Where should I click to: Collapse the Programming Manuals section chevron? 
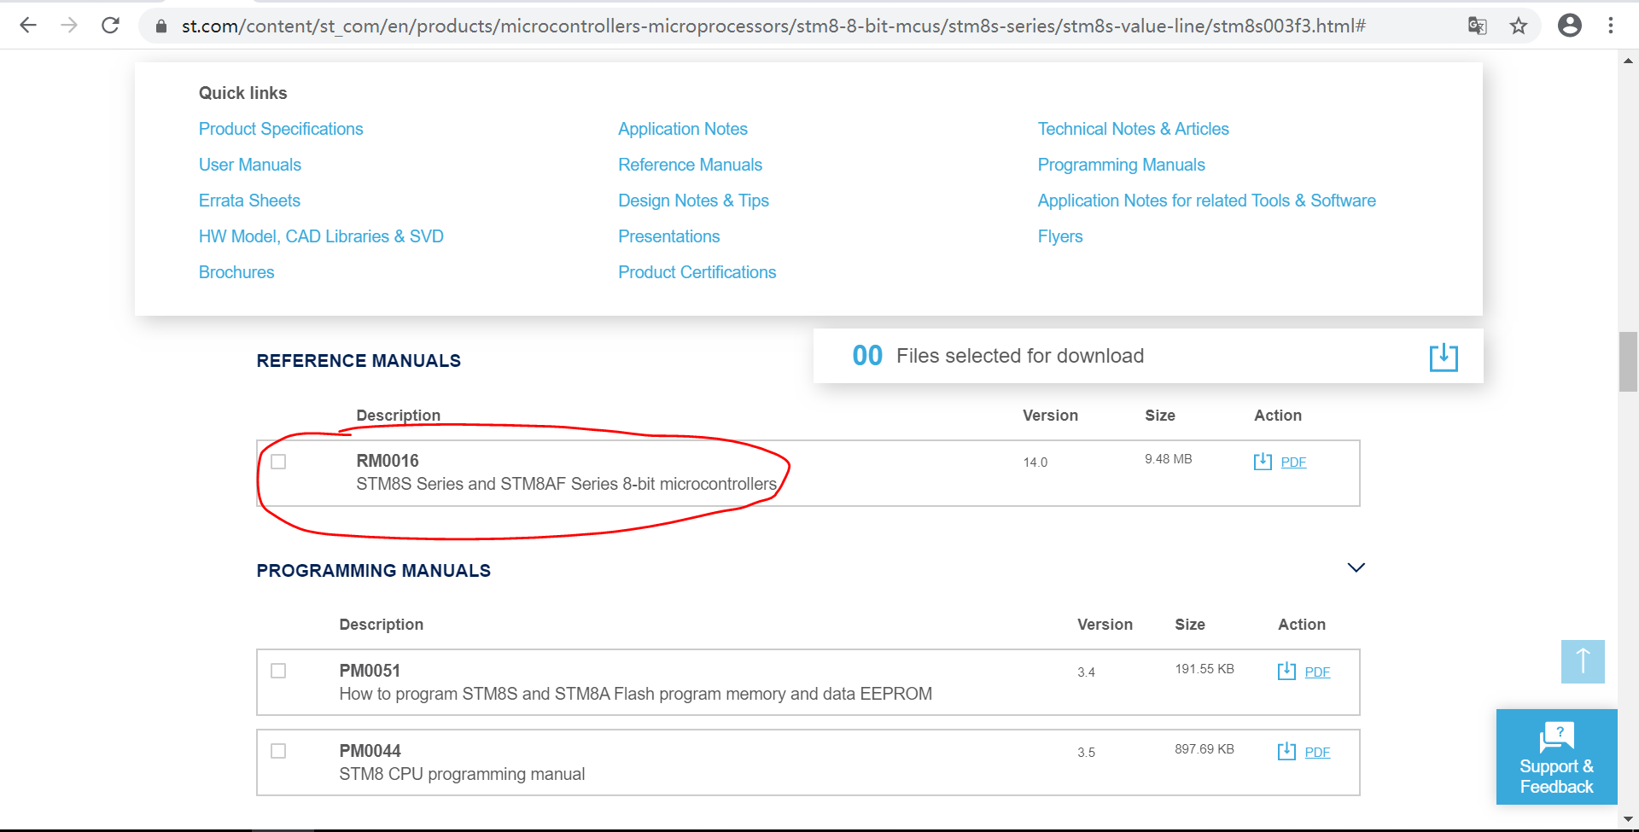coord(1356,567)
